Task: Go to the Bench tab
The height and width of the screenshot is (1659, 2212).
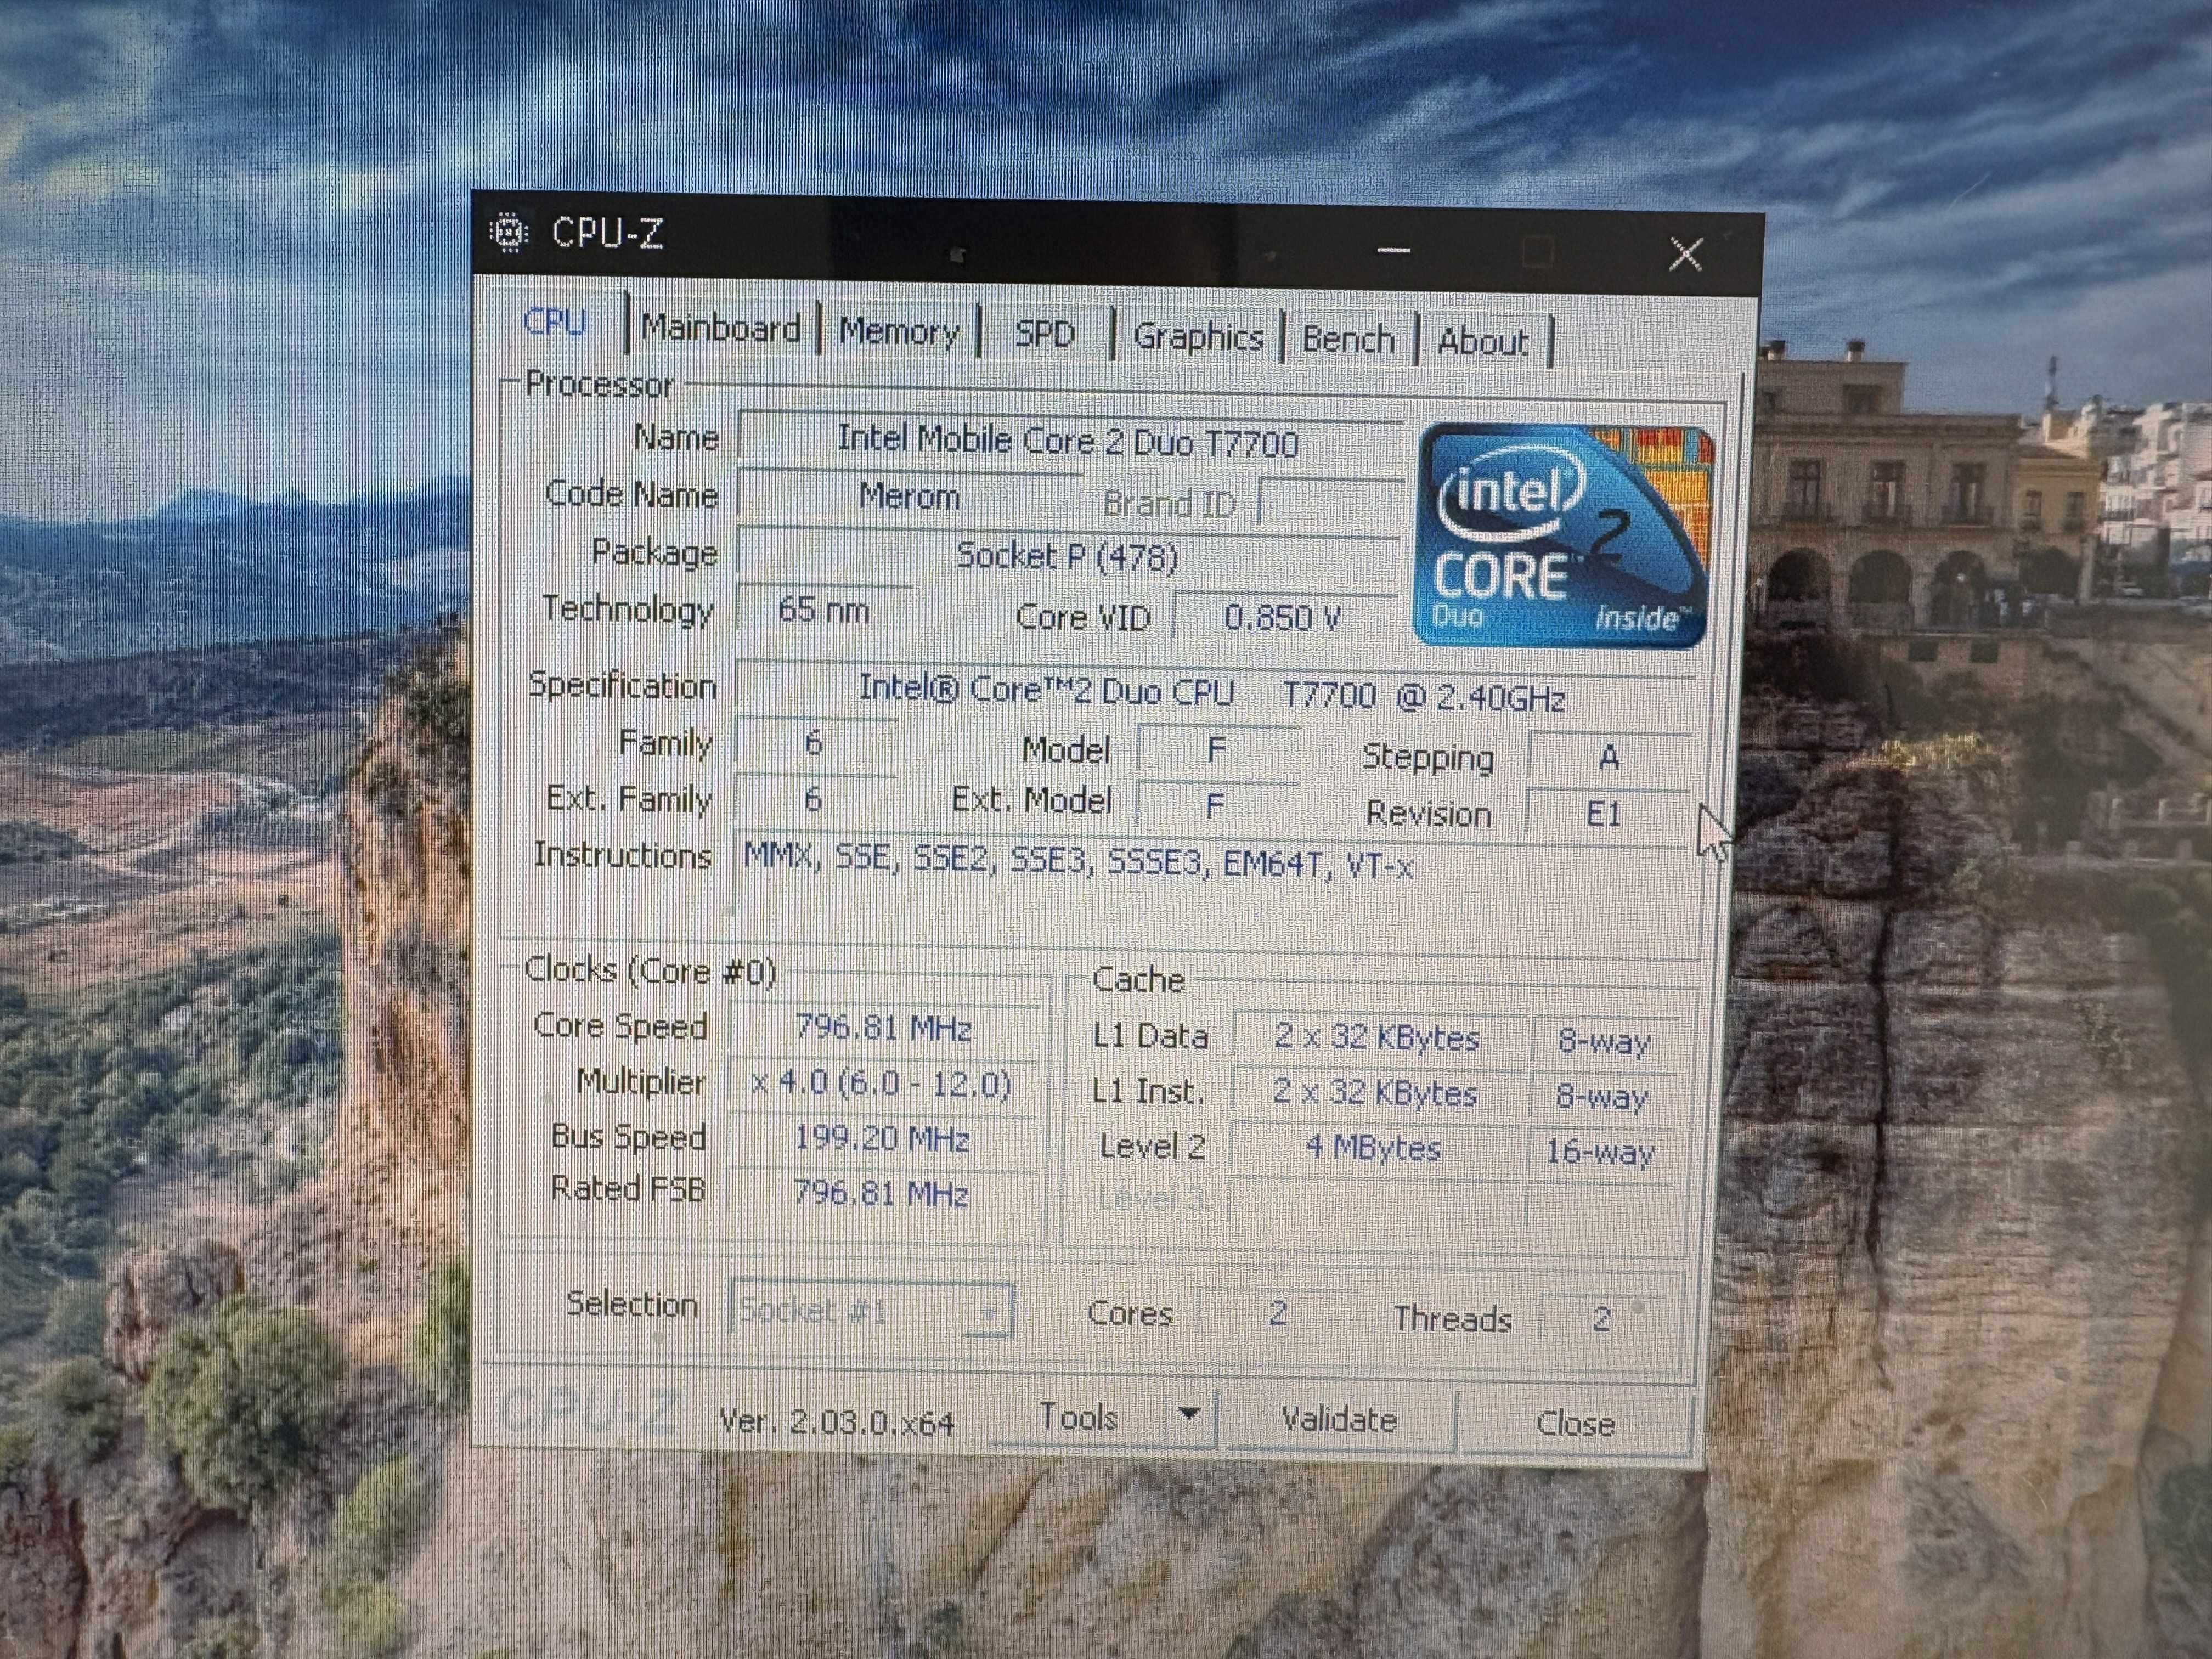Action: (1348, 340)
